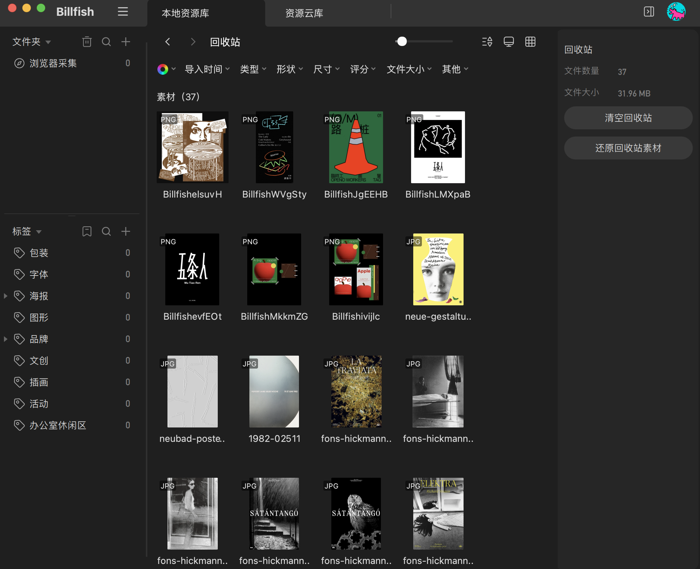This screenshot has width=700, height=569.
Task: Switch to 本地资源库 tab
Action: coord(206,13)
